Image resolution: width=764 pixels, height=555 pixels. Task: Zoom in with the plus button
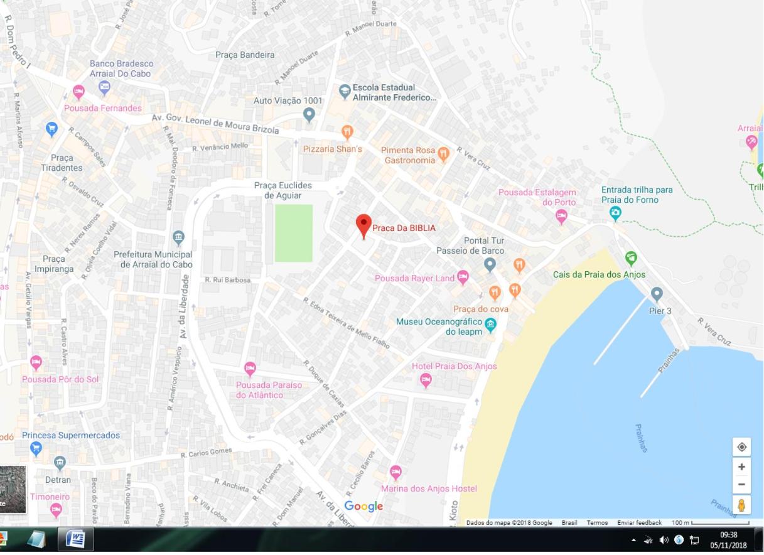741,467
